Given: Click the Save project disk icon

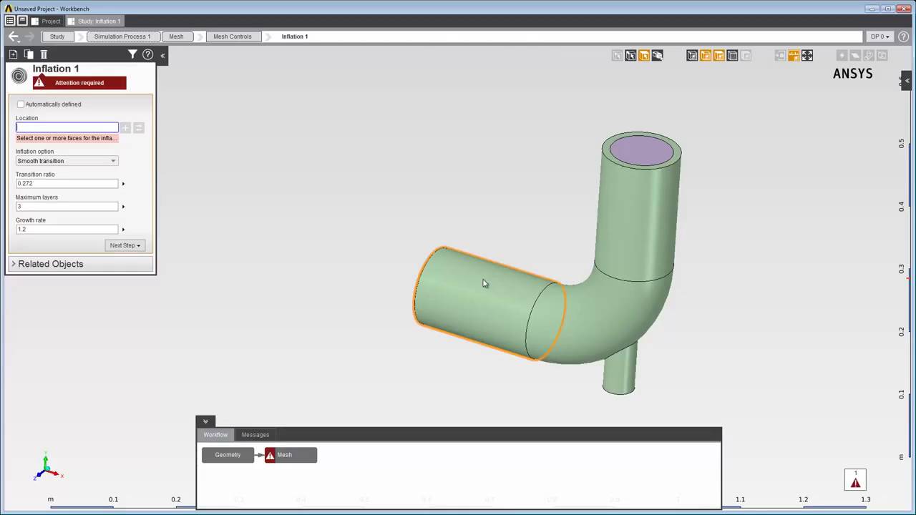Looking at the screenshot, I should [22, 21].
